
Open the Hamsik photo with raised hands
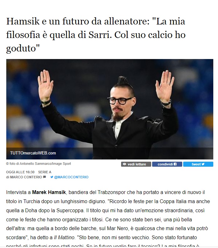tap(110, 109)
